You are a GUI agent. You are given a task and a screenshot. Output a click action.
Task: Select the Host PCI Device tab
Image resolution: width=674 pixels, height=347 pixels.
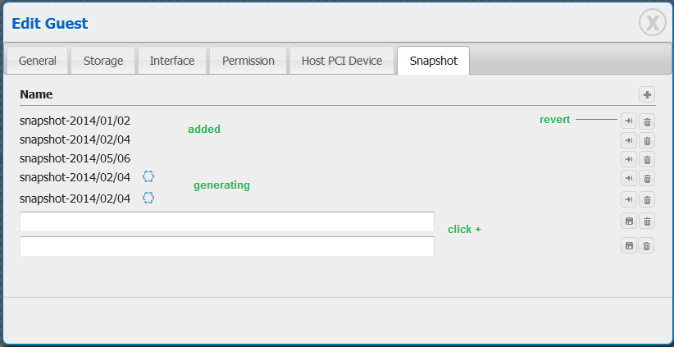(x=342, y=61)
